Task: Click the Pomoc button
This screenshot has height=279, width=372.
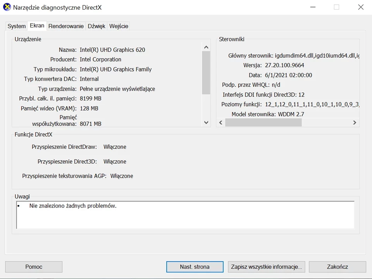Action: (34, 267)
